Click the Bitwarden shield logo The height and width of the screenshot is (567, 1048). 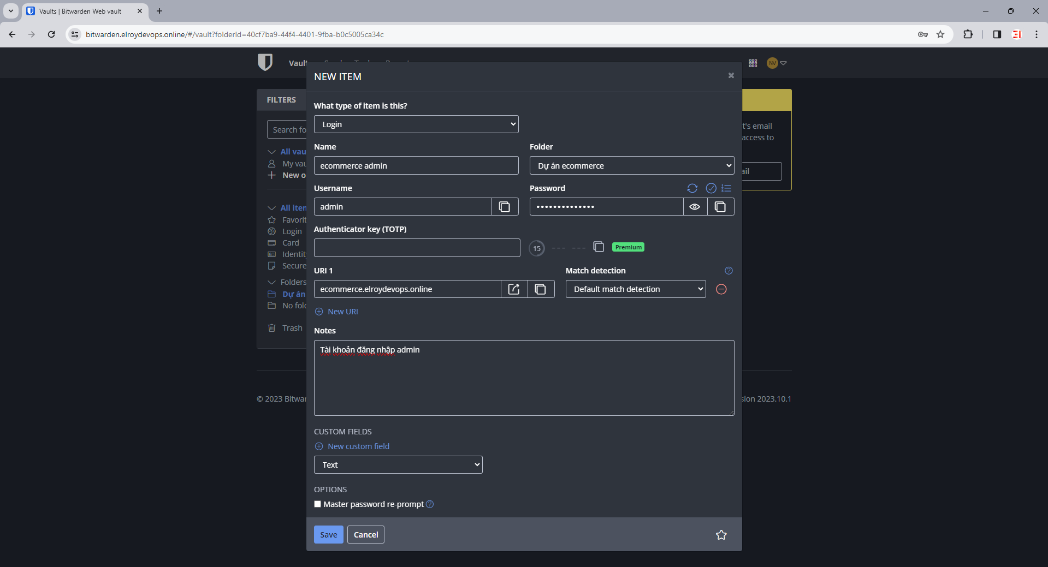[x=265, y=62]
